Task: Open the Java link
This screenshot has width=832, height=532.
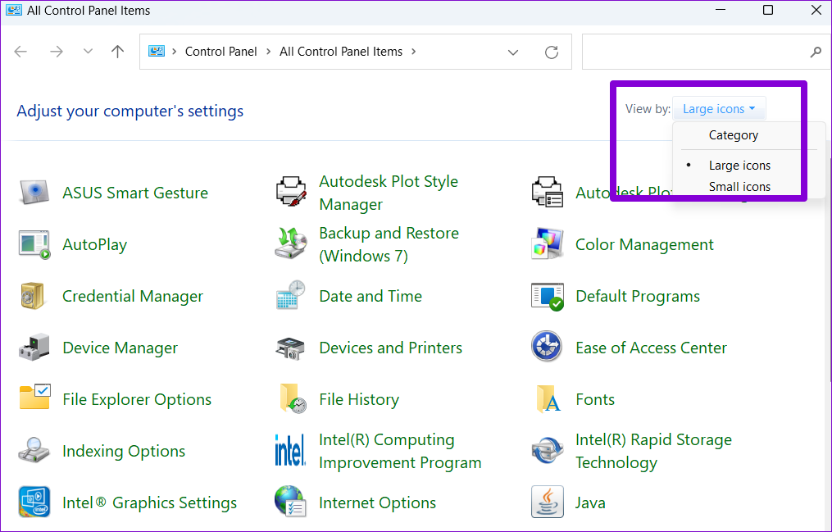Action: pos(590,502)
